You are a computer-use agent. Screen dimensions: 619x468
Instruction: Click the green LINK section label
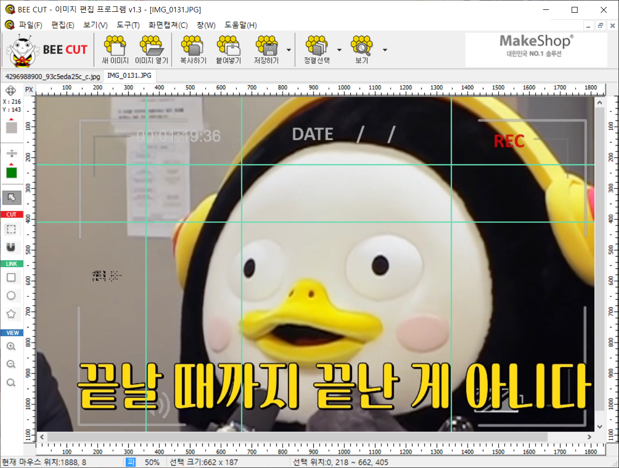click(x=11, y=264)
